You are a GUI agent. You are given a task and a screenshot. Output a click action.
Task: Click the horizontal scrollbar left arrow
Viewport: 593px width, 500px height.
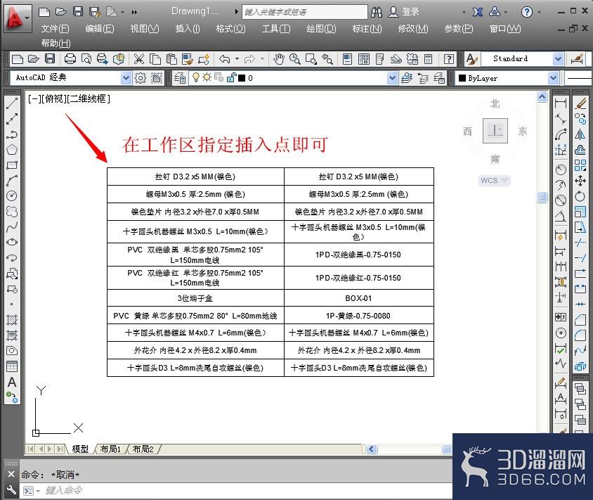click(372, 449)
